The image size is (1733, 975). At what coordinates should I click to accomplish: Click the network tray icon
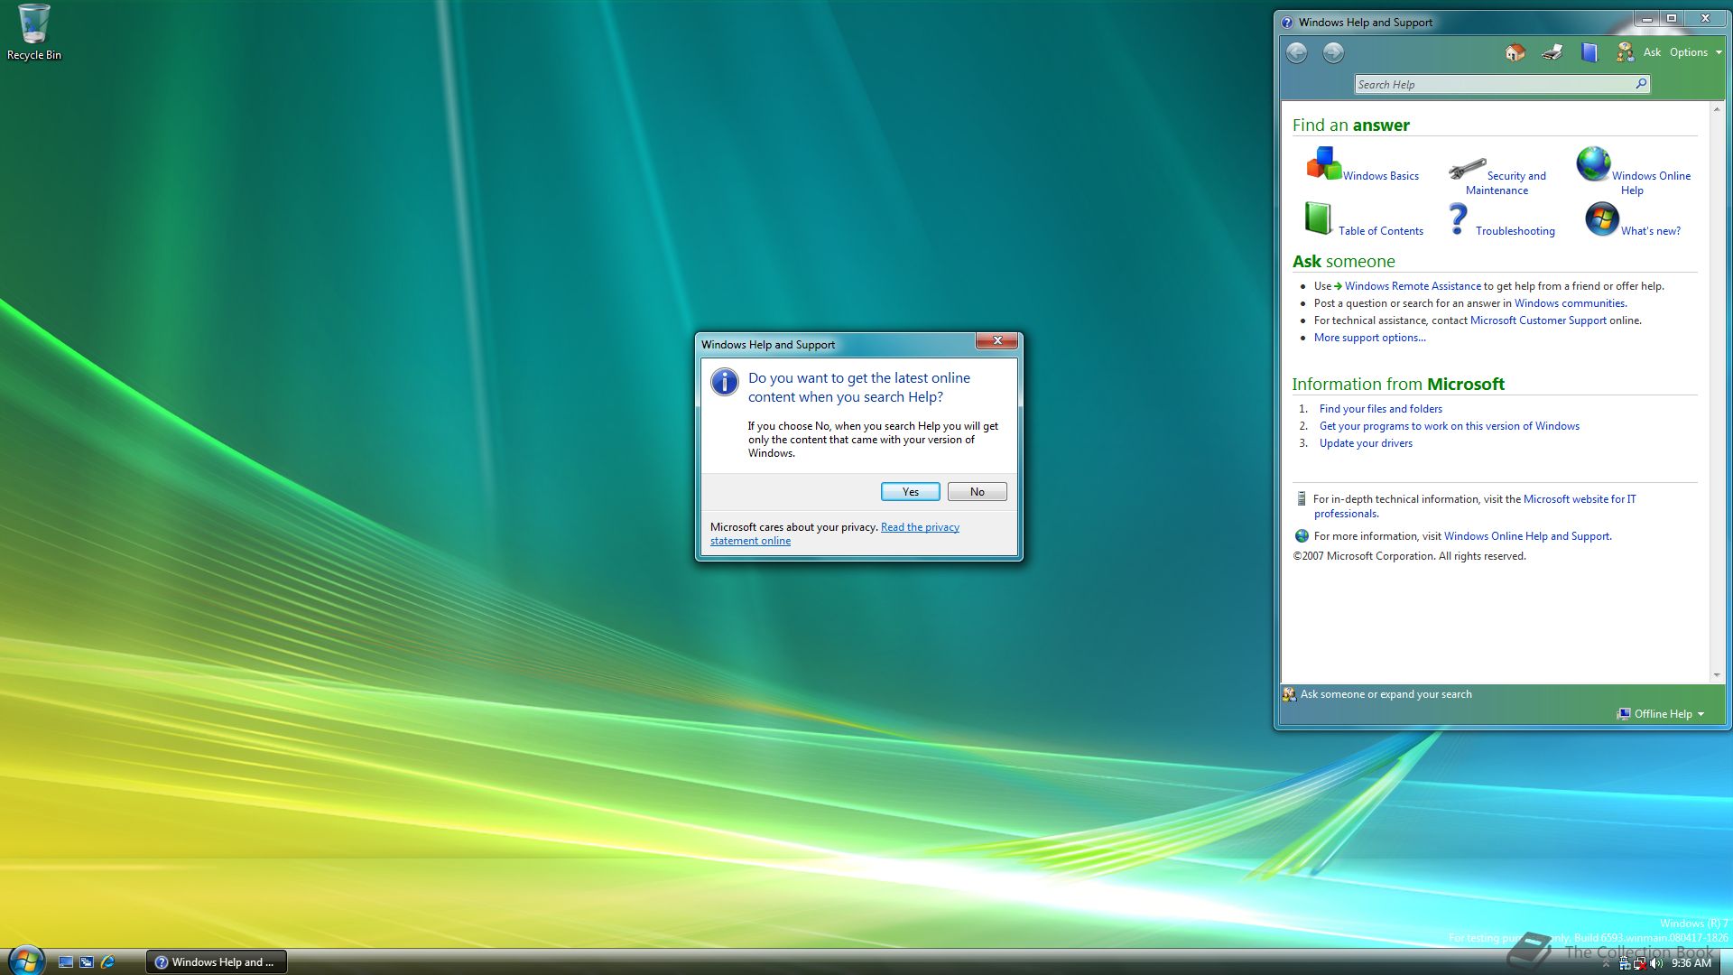pos(1640,963)
